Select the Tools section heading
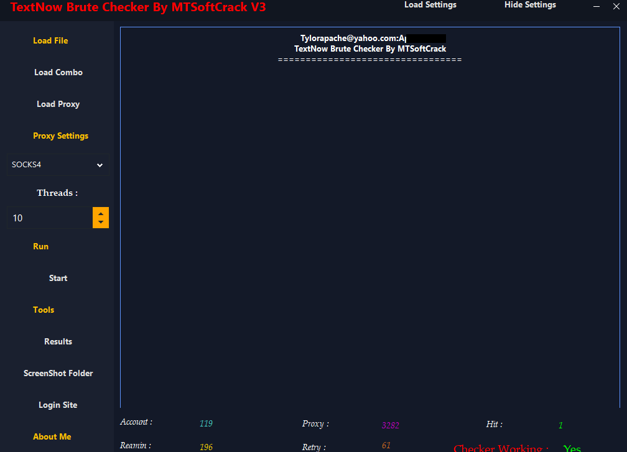Screen dimensions: 627x452 click(x=44, y=310)
